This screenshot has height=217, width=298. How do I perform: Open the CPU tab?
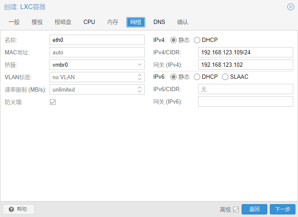(89, 22)
